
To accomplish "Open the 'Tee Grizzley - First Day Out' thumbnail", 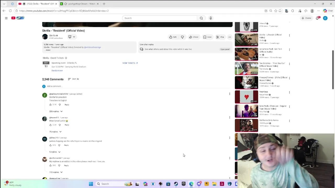I will click(246, 68).
